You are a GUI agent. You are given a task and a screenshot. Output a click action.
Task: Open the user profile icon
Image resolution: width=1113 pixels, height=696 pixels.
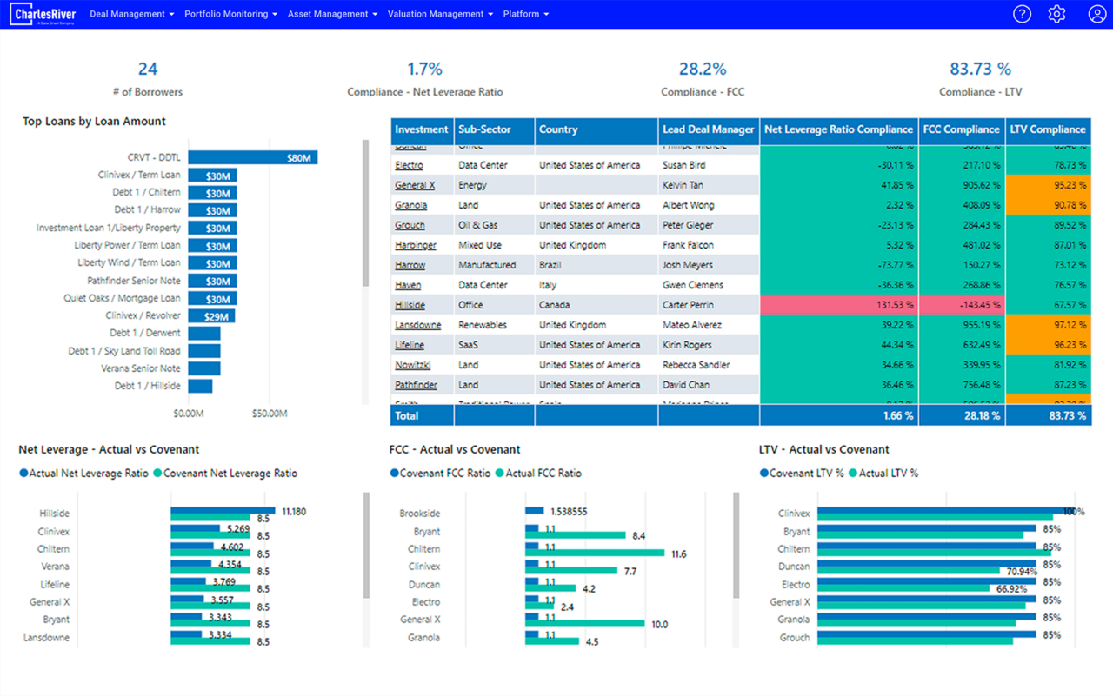[1096, 14]
